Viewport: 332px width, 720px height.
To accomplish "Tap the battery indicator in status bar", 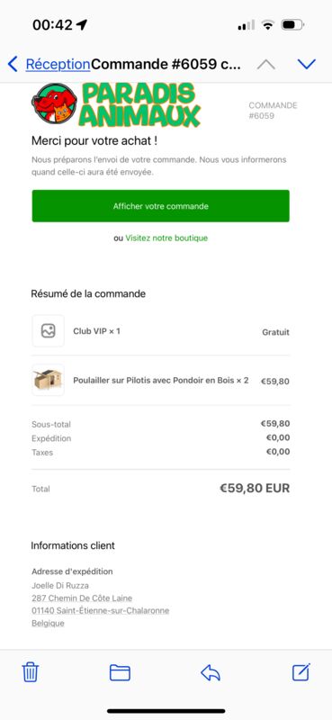I will [x=292, y=24].
